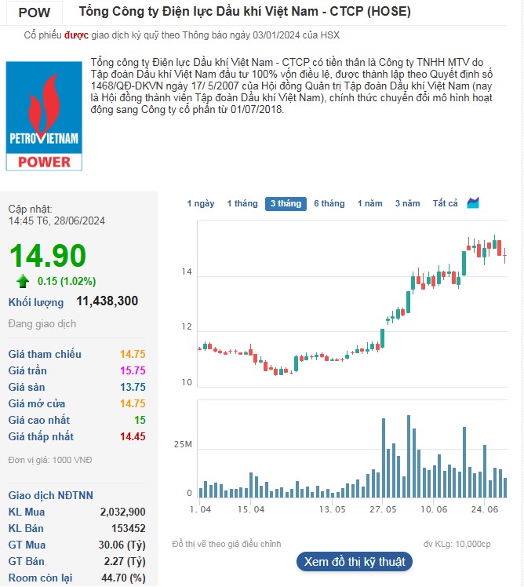Click the tallest volume bar in chart
The height and width of the screenshot is (587, 524).
point(409,457)
